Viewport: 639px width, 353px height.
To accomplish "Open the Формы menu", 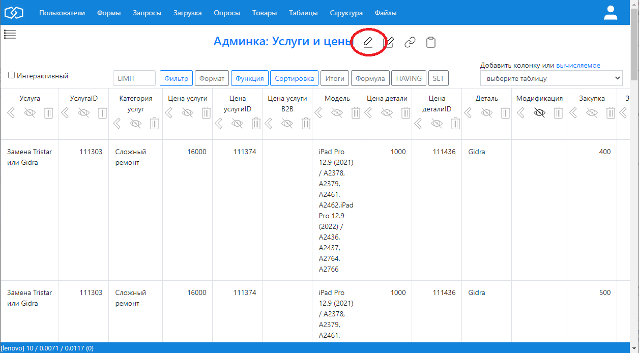I will tap(109, 13).
